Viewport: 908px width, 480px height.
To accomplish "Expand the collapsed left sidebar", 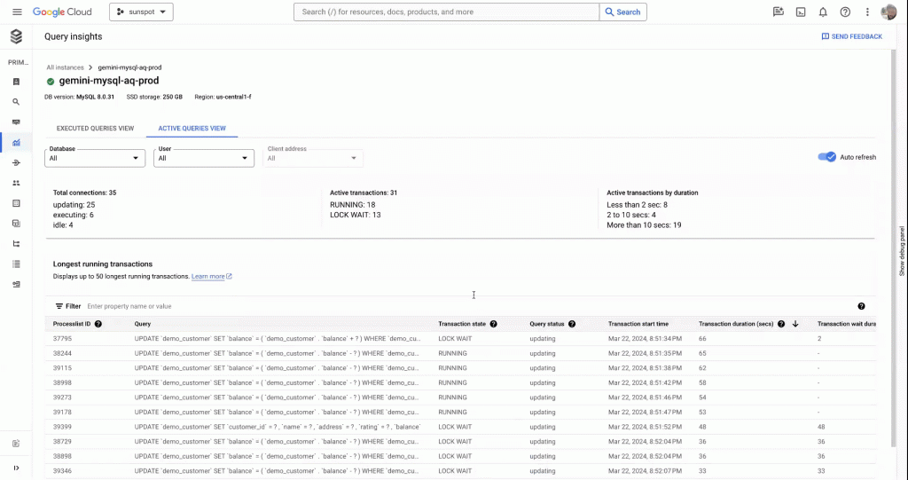I will click(x=16, y=468).
